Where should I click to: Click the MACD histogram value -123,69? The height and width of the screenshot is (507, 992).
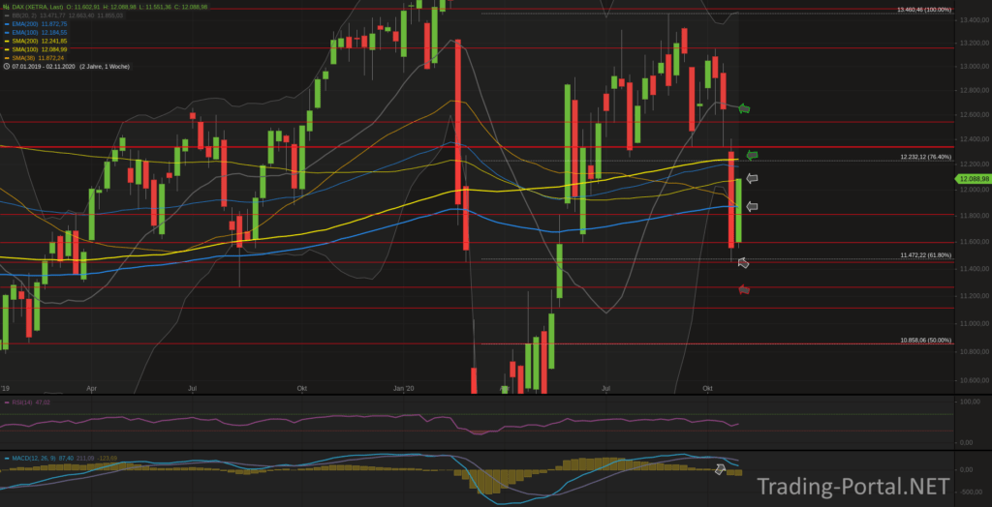coord(107,459)
